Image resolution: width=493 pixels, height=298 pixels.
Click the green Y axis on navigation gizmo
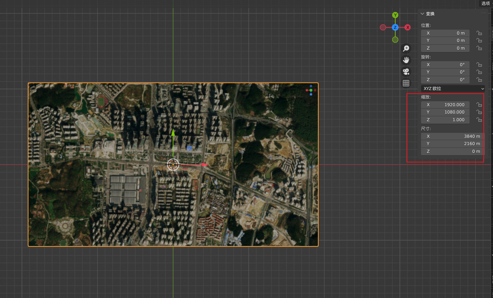point(395,15)
